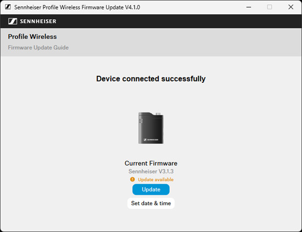
Task: Open the Set date & time option
Action: pyautogui.click(x=151, y=203)
